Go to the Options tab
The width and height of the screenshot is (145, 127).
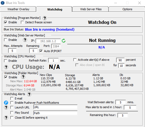tap(127, 9)
